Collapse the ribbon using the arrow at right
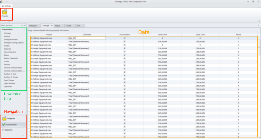Viewport: 261px width, 139px height. tap(259, 21)
